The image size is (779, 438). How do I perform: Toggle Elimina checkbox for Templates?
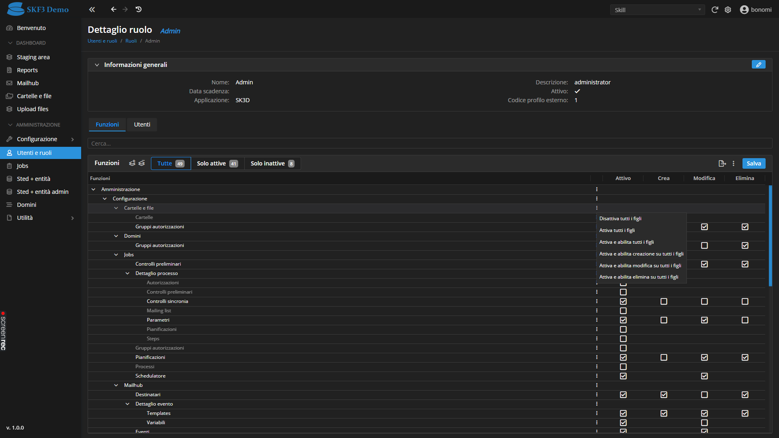click(x=745, y=413)
